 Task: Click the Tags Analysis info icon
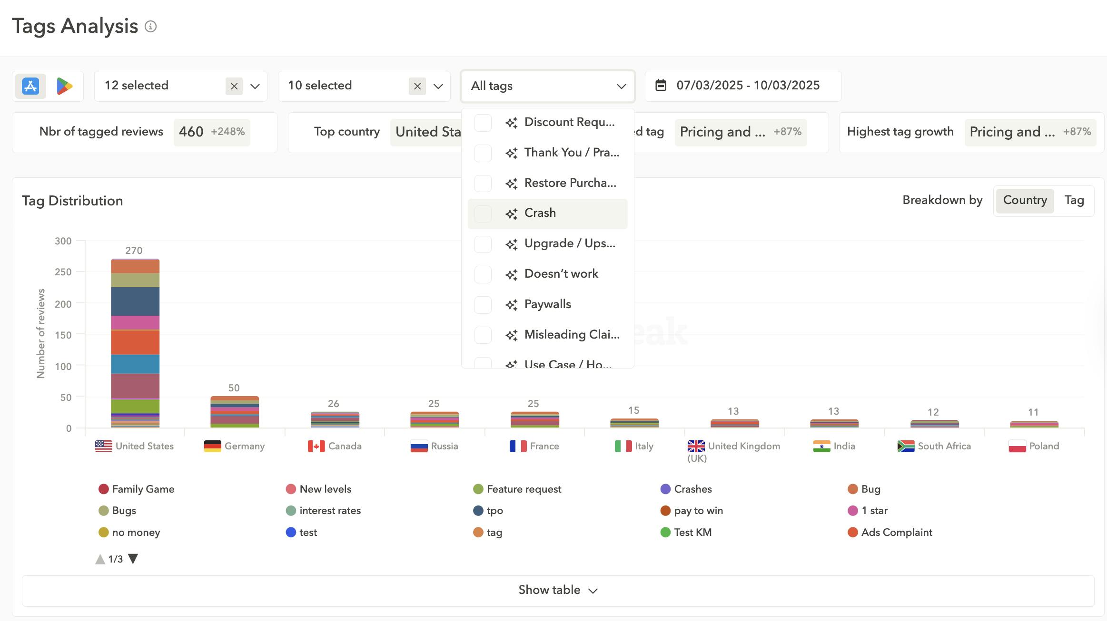[x=150, y=27]
